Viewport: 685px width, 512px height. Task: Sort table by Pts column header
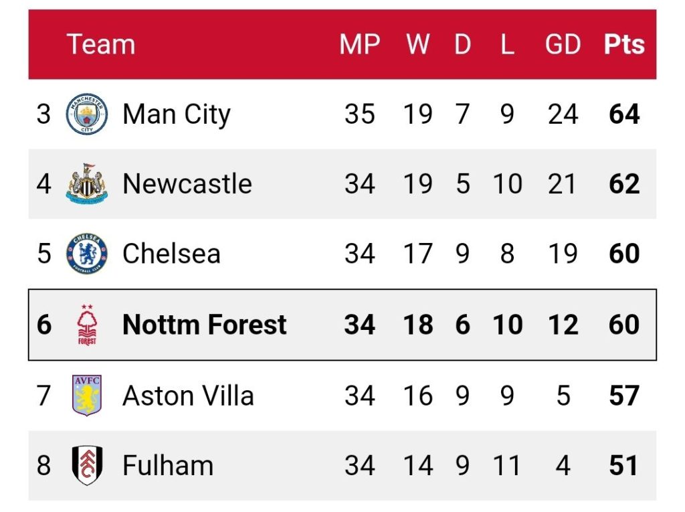[x=624, y=45]
